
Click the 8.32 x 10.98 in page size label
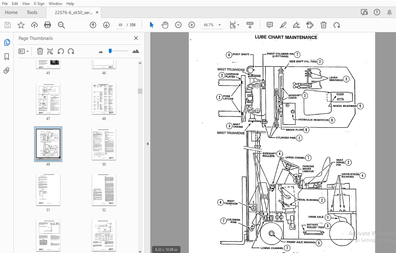click(166, 250)
